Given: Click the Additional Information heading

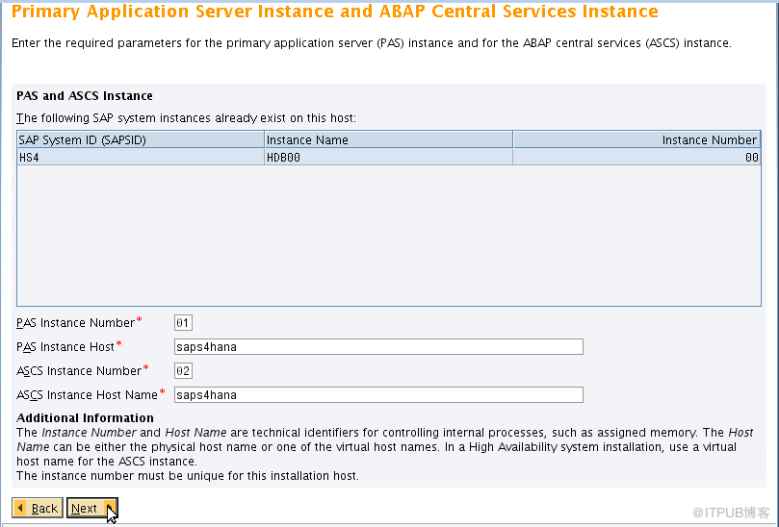Looking at the screenshot, I should coord(85,417).
